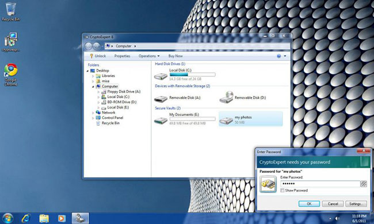Collapse the Computer tree node

[x=93, y=87]
